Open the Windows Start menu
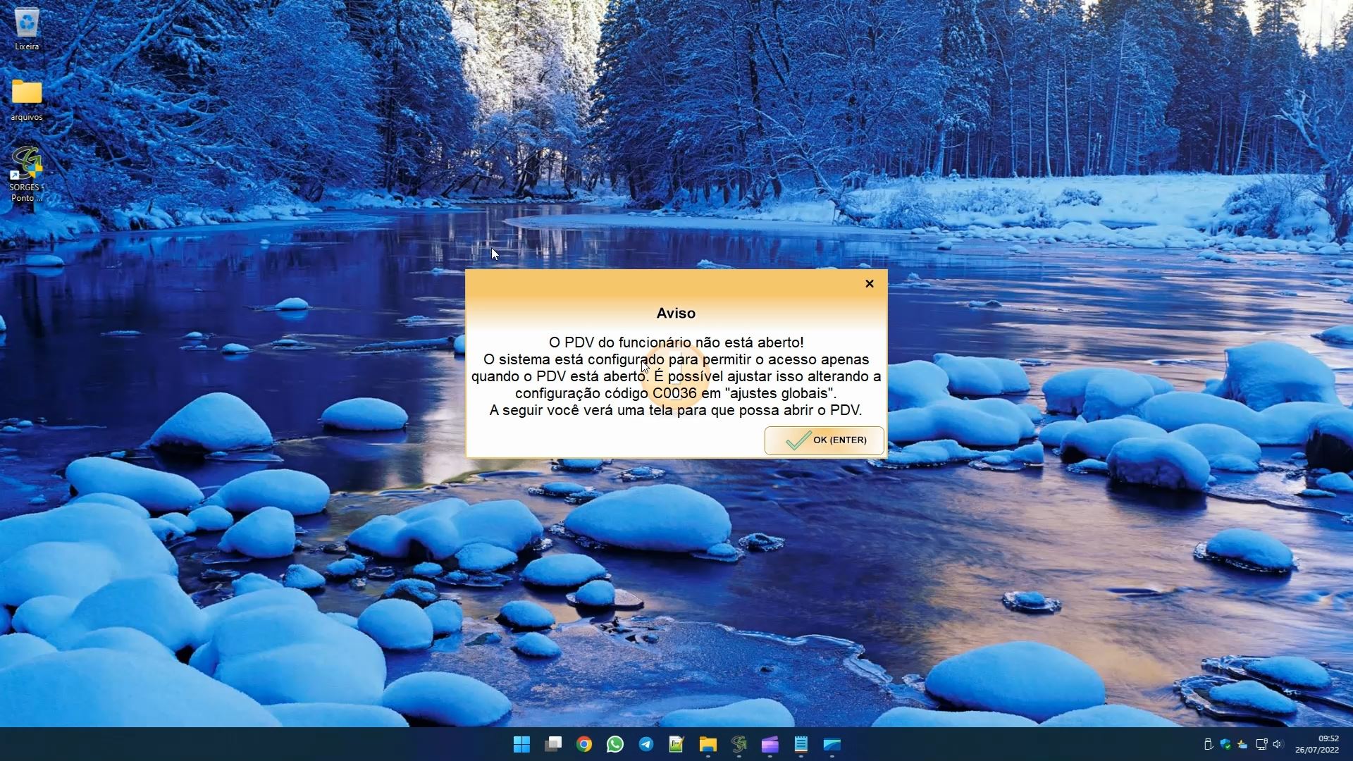This screenshot has width=1353, height=761. [x=521, y=744]
